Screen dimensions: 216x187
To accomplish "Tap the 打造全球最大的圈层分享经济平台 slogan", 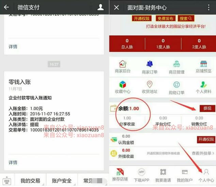I will click(x=176, y=26).
